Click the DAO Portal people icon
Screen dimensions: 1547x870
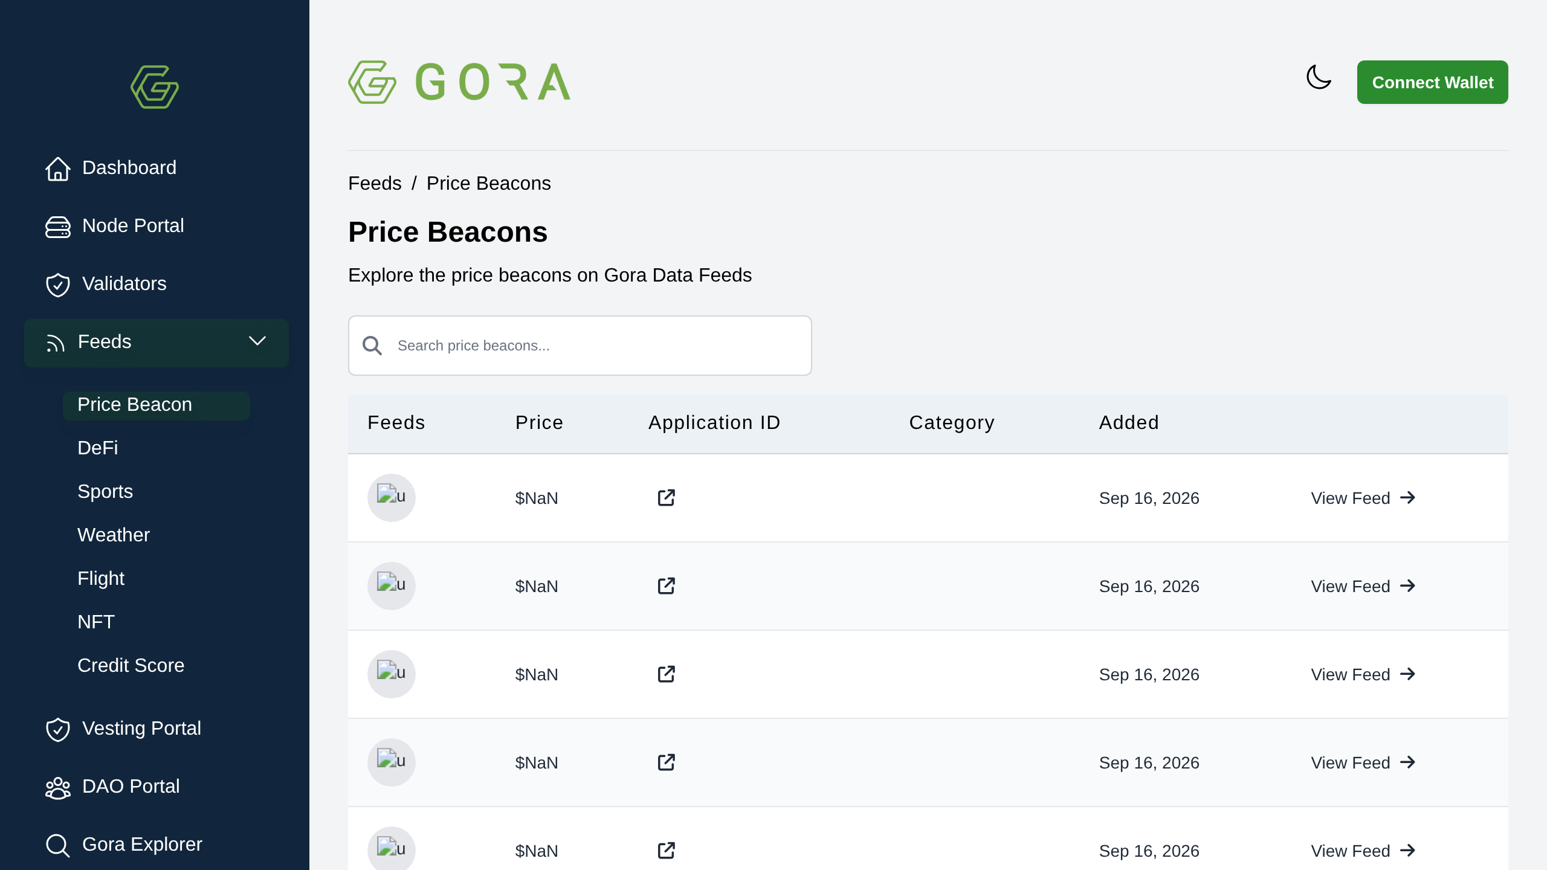click(x=58, y=787)
